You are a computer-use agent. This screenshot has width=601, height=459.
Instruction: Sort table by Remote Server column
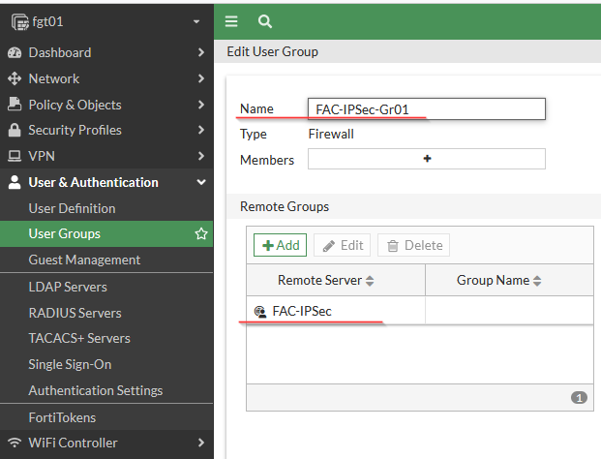(x=334, y=281)
